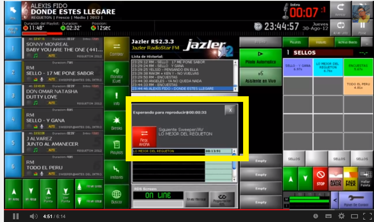Open DON OMAR NATASHA DUTTY LOVE playlist item
The image size is (374, 222).
63,96
